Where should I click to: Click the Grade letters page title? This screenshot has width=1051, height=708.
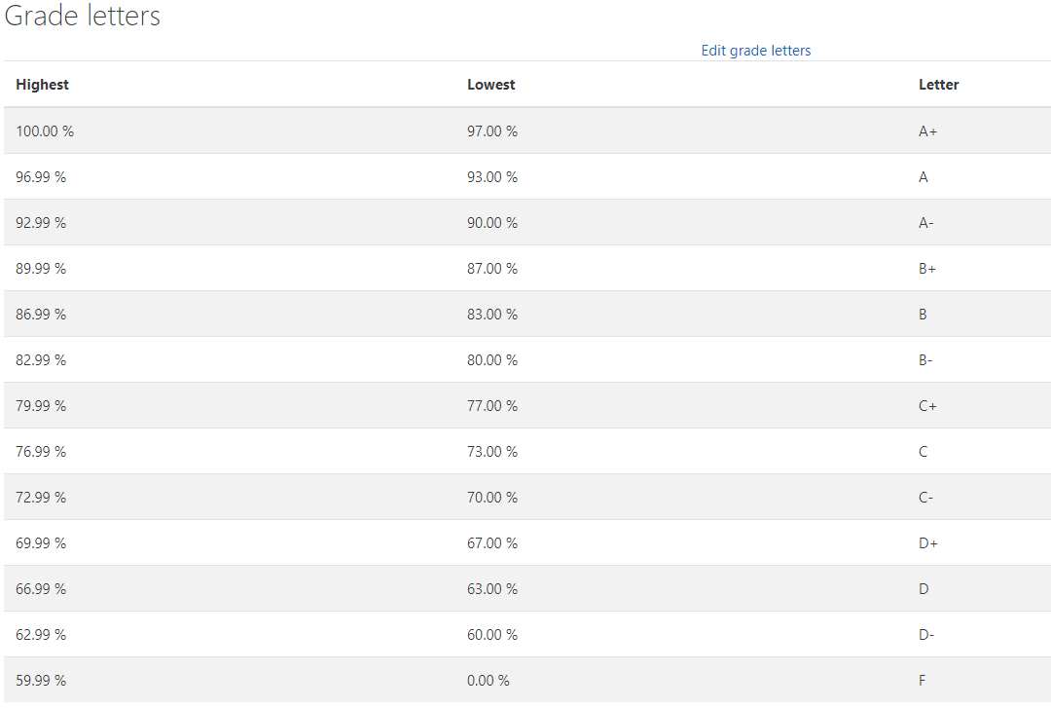tap(82, 16)
